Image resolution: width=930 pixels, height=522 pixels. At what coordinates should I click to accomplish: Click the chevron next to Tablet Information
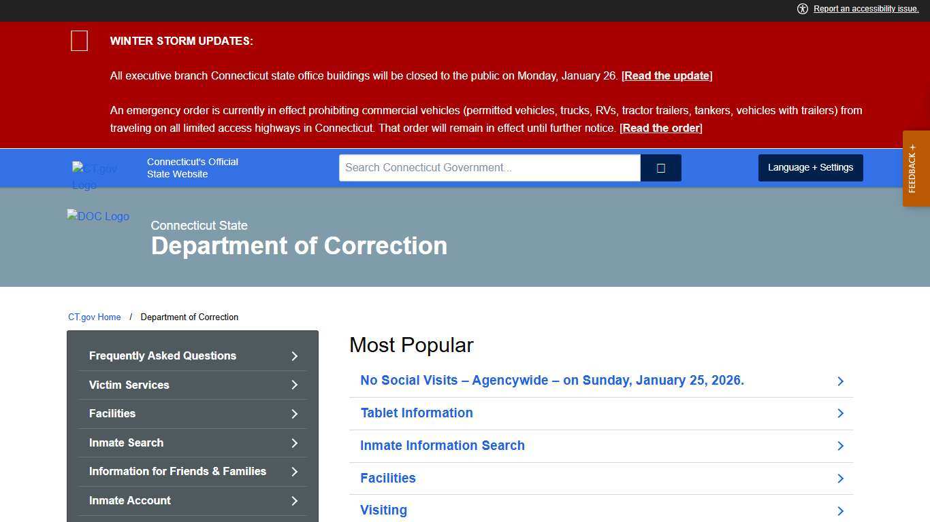pyautogui.click(x=840, y=413)
